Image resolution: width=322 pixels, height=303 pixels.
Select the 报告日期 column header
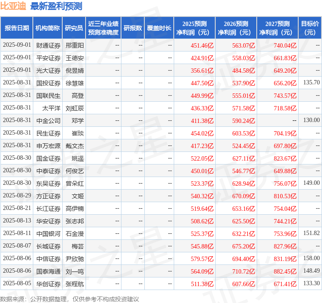16,28
